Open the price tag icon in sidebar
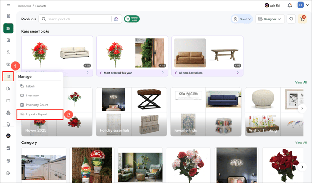This screenshot has width=312, height=183. pyautogui.click(x=8, y=124)
